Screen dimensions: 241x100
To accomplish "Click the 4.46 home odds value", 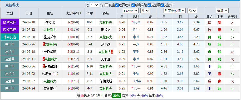I will [164, 88].
